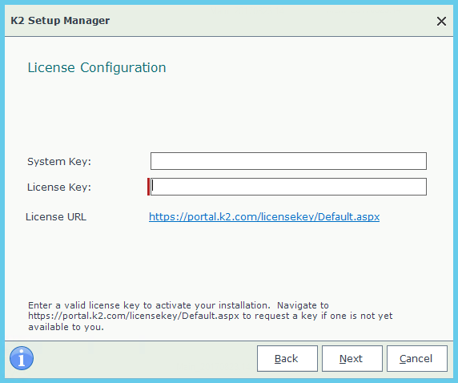Close the K2 Setup Manager window
This screenshot has height=383, width=458.
(x=441, y=21)
